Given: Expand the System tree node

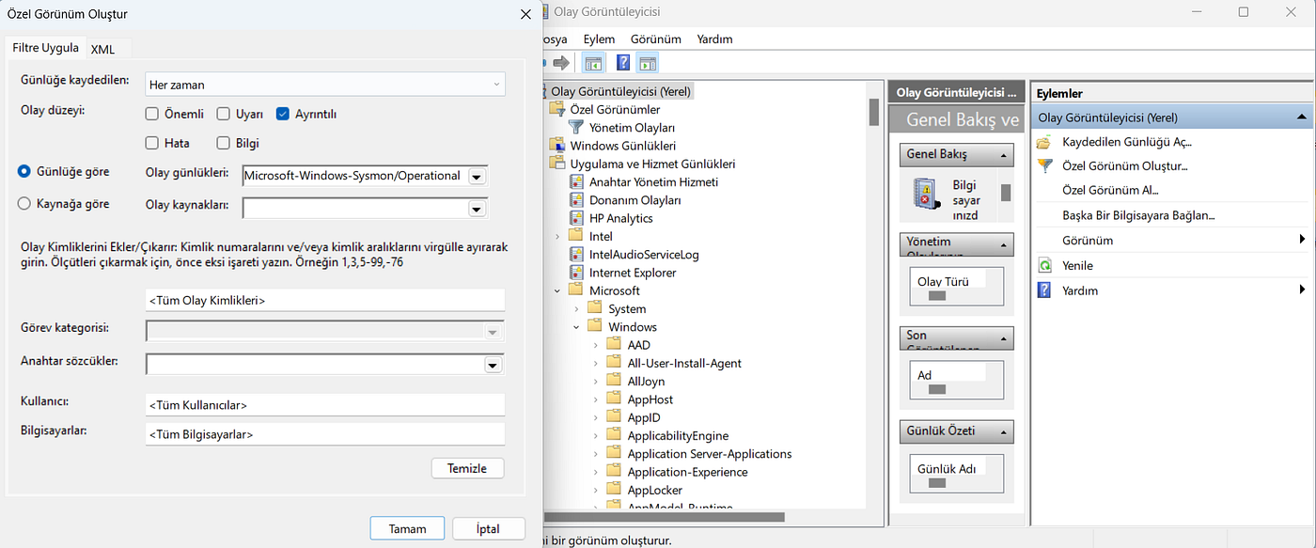Looking at the screenshot, I should pyautogui.click(x=576, y=308).
